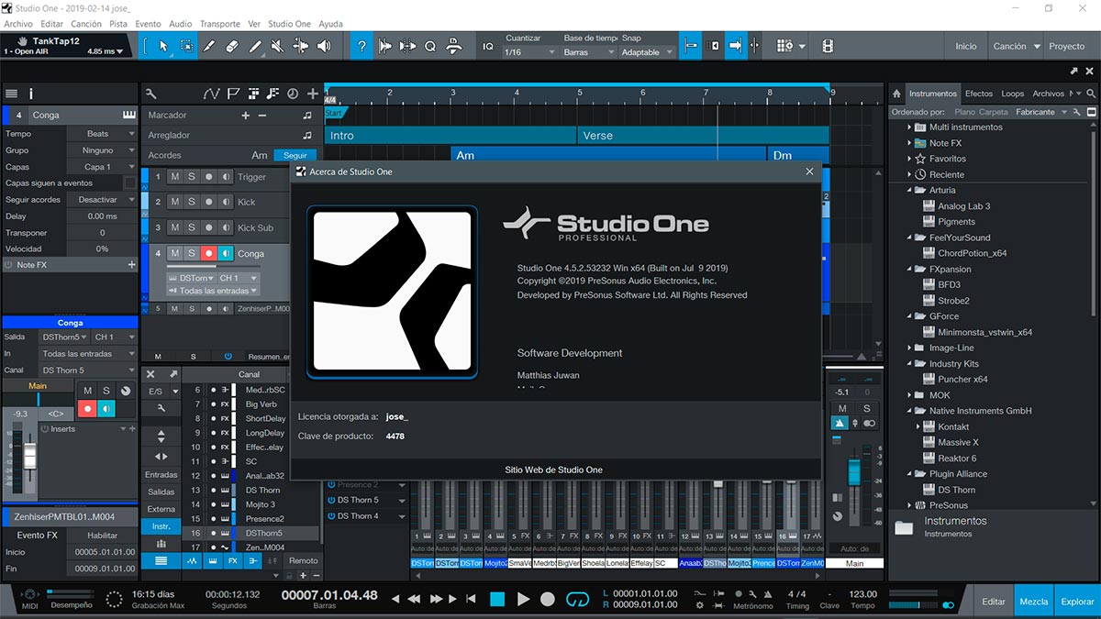Click Return to zero transport button
The image size is (1101, 619).
pos(471,599)
